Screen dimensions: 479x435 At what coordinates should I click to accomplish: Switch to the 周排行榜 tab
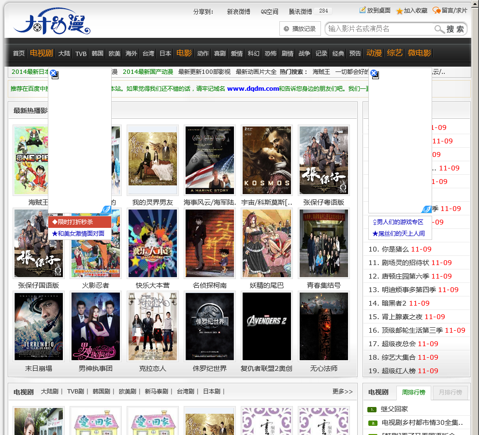point(414,393)
